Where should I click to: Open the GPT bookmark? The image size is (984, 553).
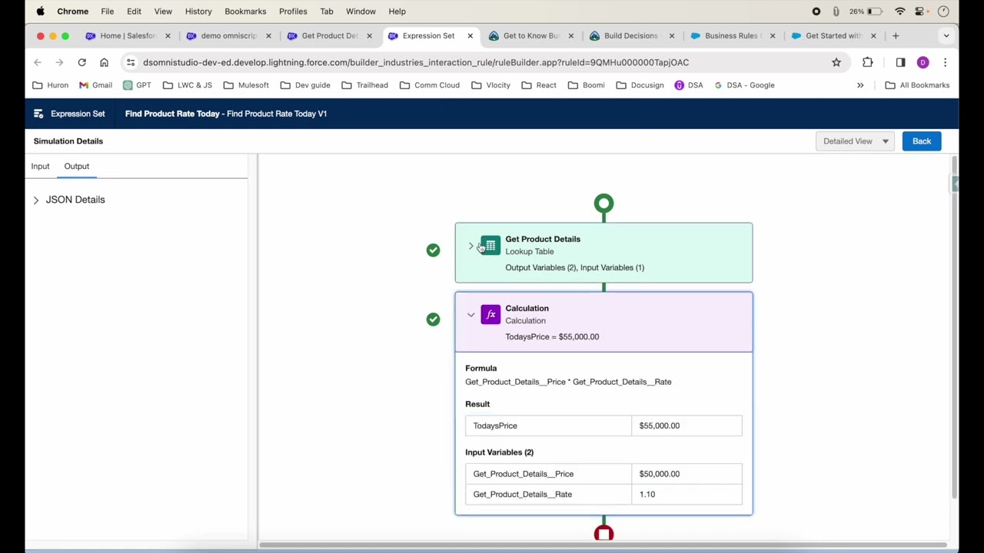(137, 85)
